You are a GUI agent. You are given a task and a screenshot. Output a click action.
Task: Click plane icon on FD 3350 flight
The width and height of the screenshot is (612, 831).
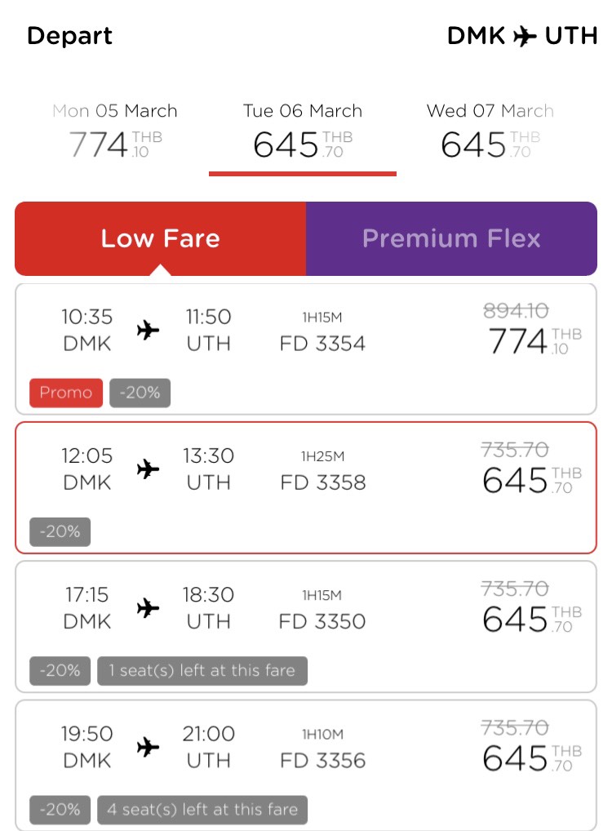[148, 607]
